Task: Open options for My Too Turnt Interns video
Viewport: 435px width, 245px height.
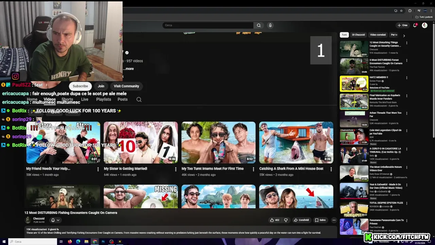Action: coord(253,169)
